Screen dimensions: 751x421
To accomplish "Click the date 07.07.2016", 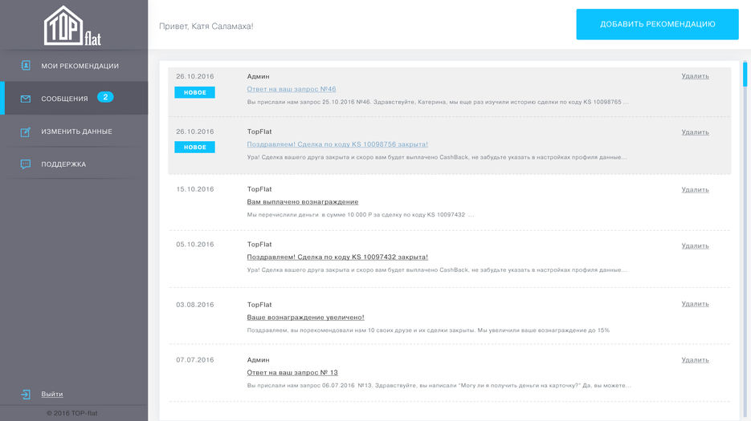I will coord(195,360).
